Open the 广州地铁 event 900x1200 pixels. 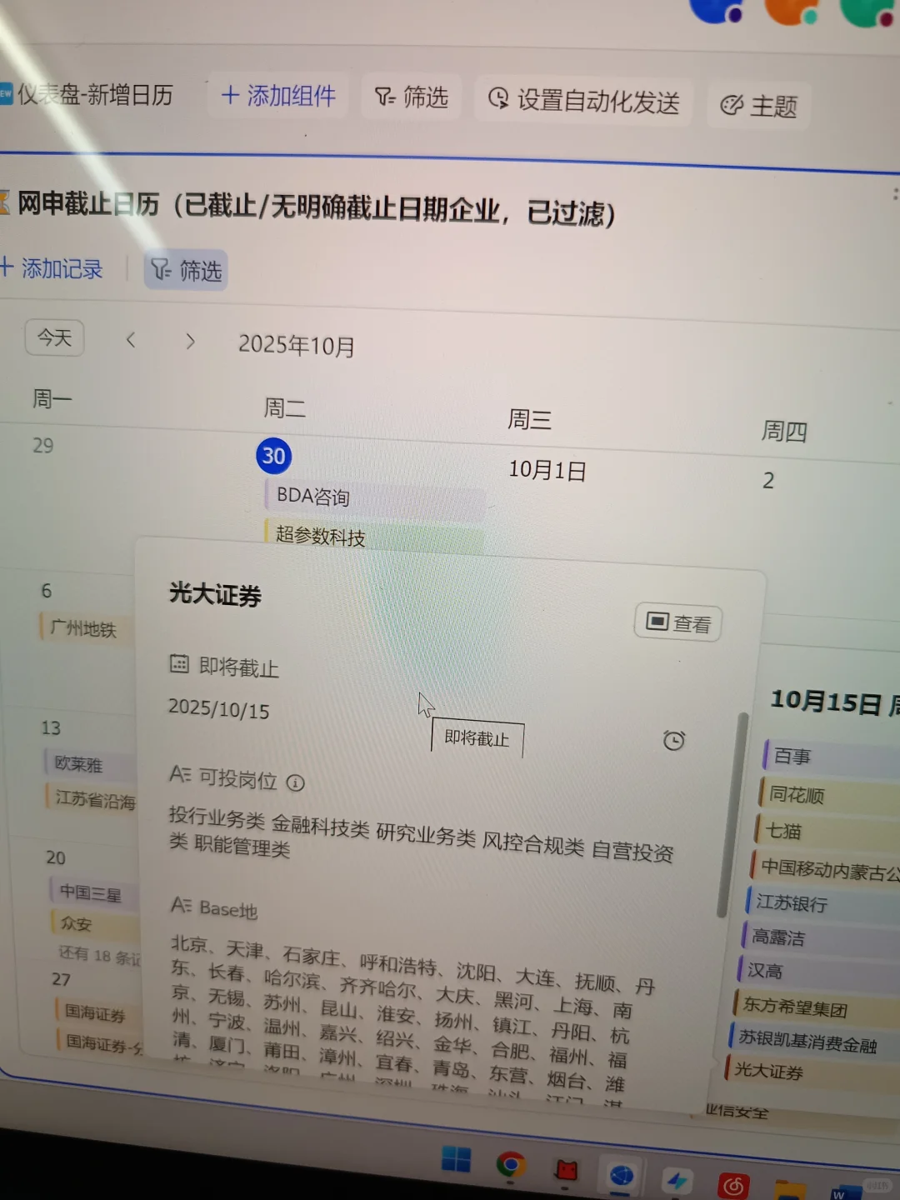tap(87, 628)
